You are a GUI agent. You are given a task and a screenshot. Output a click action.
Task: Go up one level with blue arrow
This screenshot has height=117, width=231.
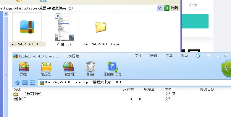17,82
